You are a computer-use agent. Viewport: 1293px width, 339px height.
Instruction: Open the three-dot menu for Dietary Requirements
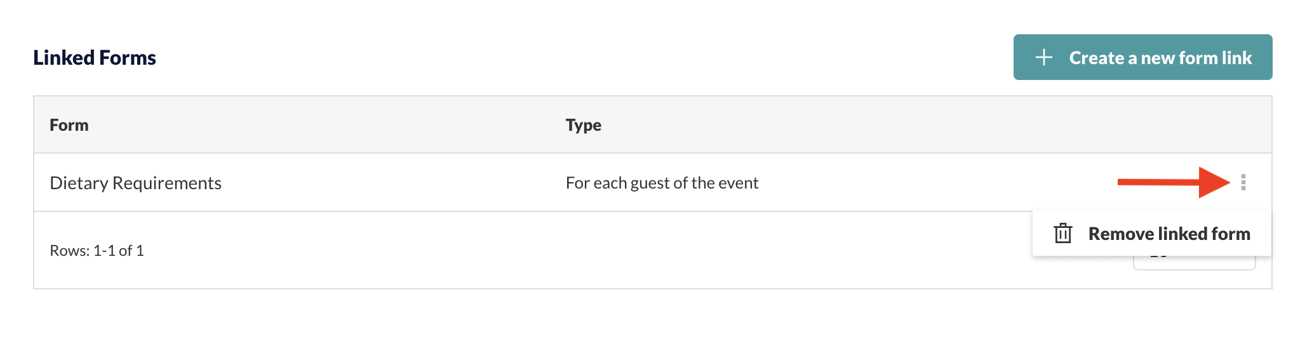1243,182
